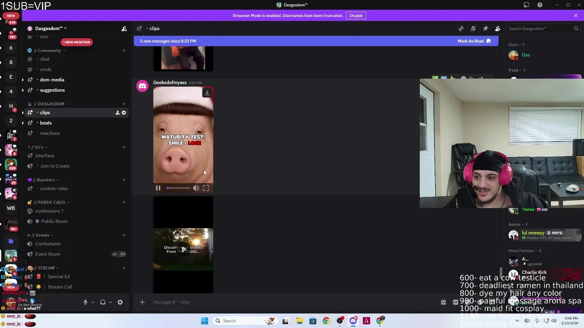Seek within the video progress bar
The image size is (584, 328).
[178, 188]
